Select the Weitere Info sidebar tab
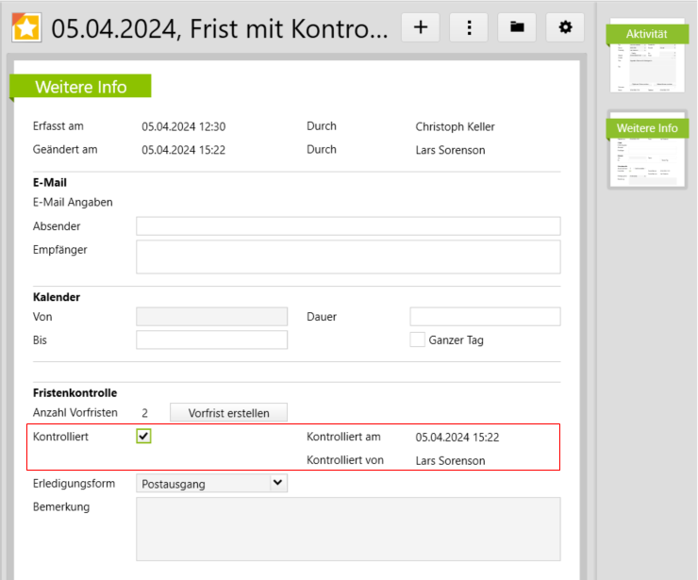698x580 pixels. (x=647, y=127)
